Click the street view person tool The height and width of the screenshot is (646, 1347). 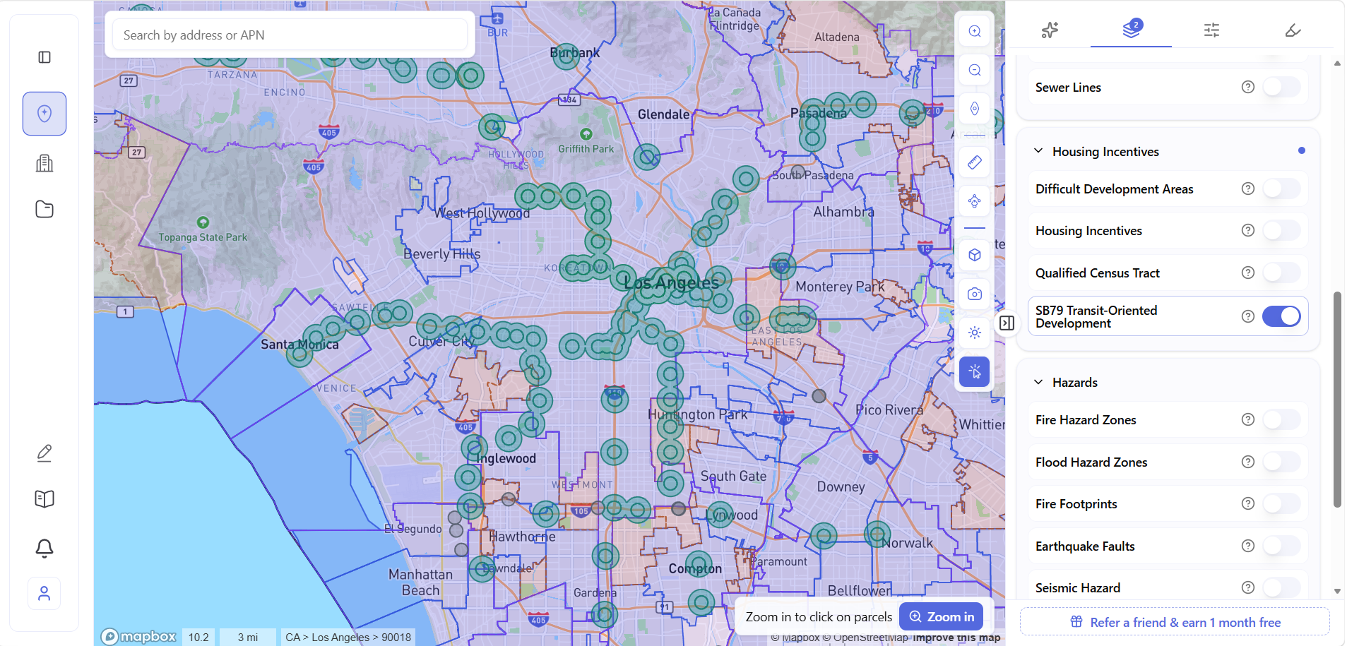pyautogui.click(x=975, y=201)
